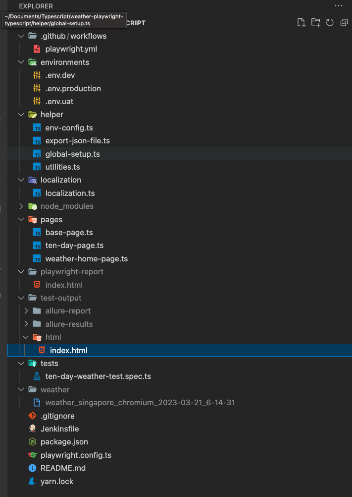This screenshot has height=497, width=352.
Task: Click Collapse Folders in Explorer icon
Action: pyautogui.click(x=344, y=22)
